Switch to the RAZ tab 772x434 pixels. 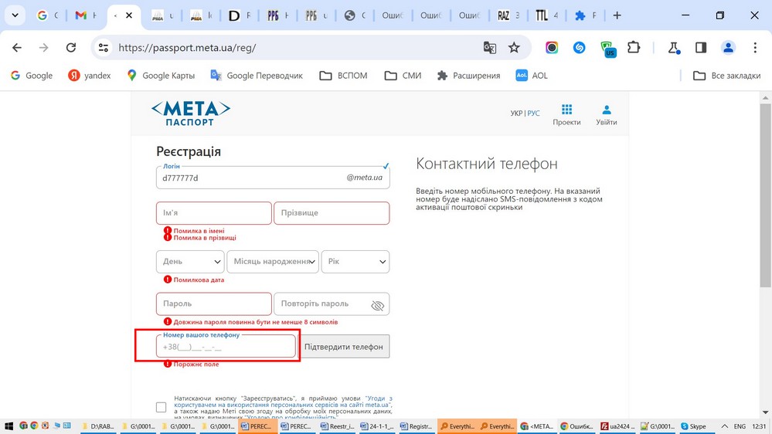click(x=508, y=15)
